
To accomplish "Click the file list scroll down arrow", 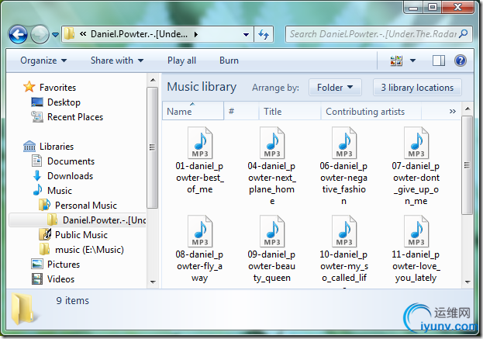I will tap(467, 282).
